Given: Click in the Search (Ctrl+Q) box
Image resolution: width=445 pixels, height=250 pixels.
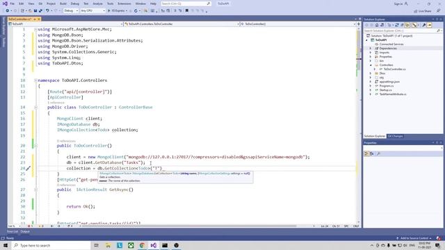Looking at the screenshot, I should pos(186,3).
